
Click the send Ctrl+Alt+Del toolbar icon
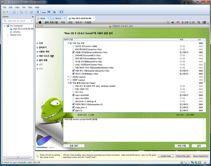(14, 12)
